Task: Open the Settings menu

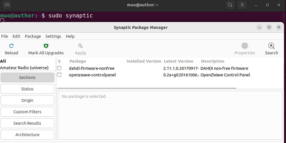Action: click(53, 36)
